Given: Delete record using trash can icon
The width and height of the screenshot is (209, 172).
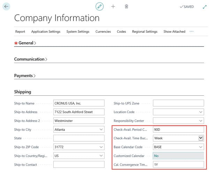Looking at the screenshot, I should point(126,6).
